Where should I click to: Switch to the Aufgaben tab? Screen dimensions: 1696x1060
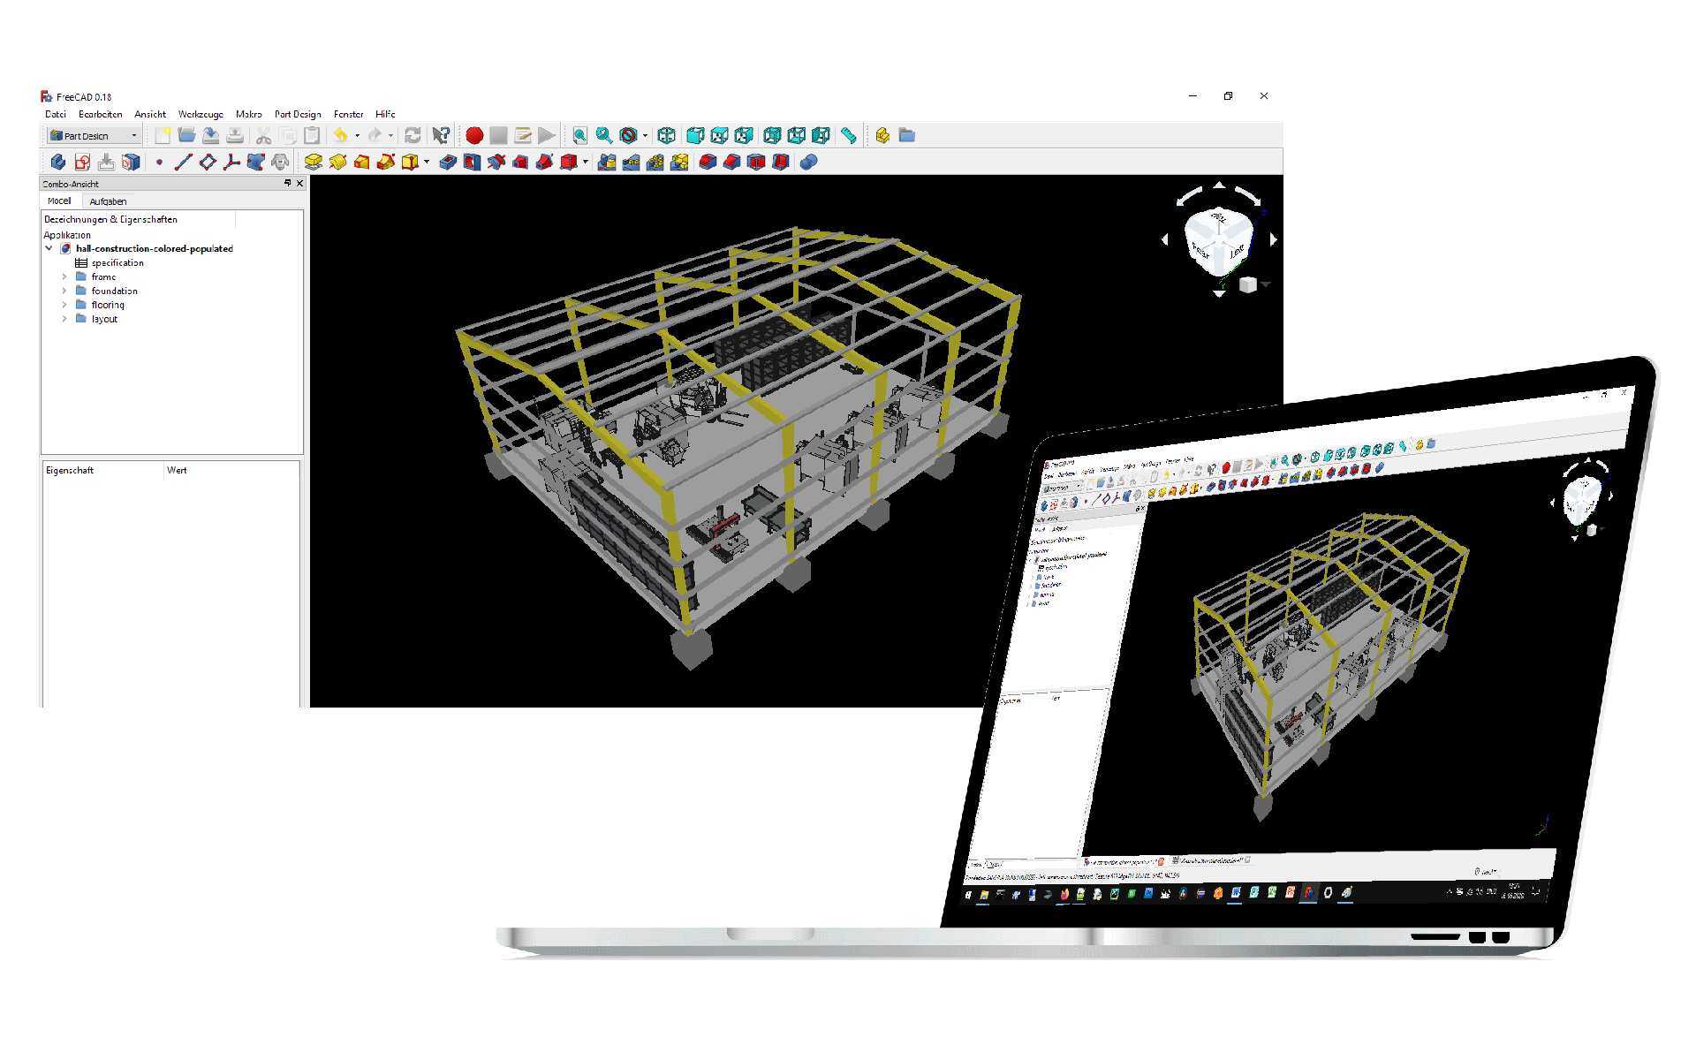pyautogui.click(x=108, y=201)
